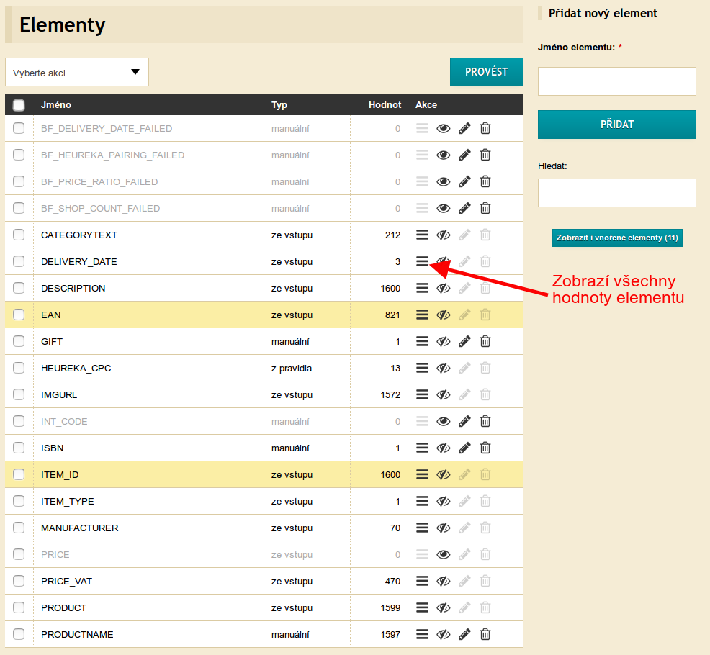Tick the checkbox for ITEM_ID

click(x=19, y=474)
